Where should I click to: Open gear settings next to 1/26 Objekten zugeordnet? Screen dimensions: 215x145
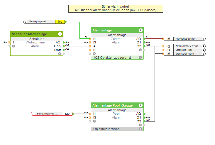coord(140,58)
